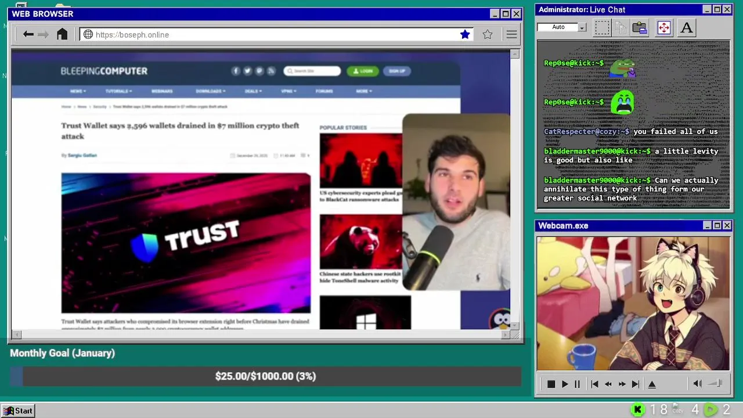Image resolution: width=743 pixels, height=418 pixels.
Task: Expand the Deals menu on BleepingComputer
Action: click(x=253, y=91)
